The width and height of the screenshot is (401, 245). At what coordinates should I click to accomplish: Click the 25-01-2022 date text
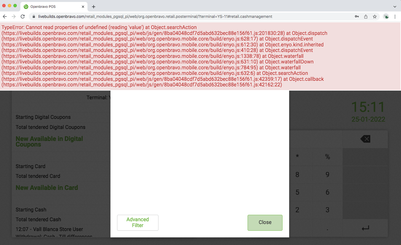[x=368, y=119]
